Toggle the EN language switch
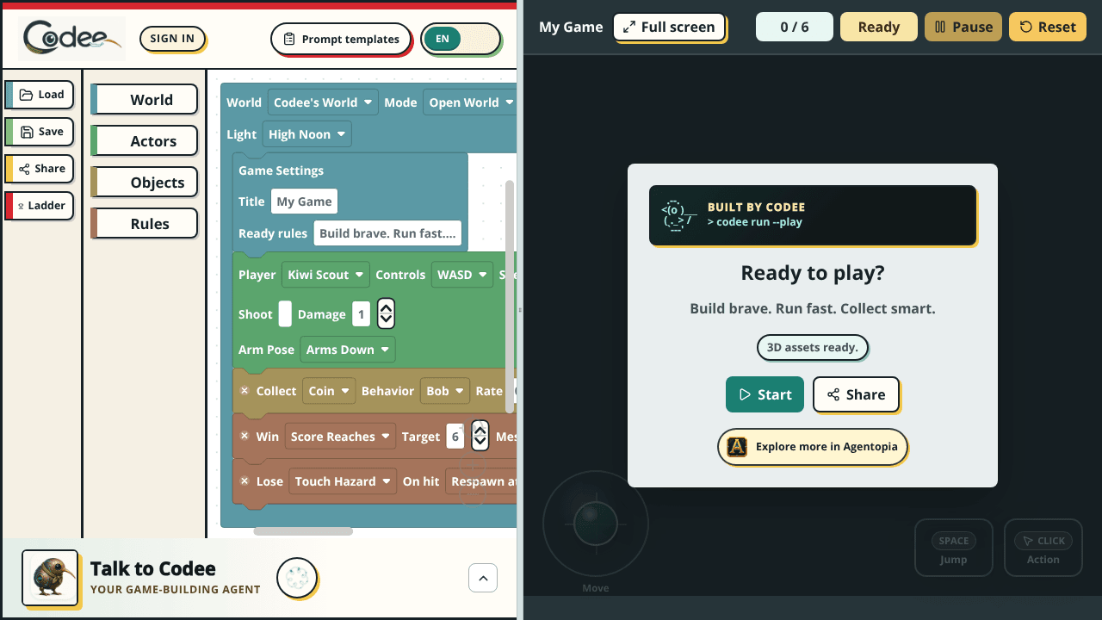This screenshot has height=620, width=1102. pos(461,39)
